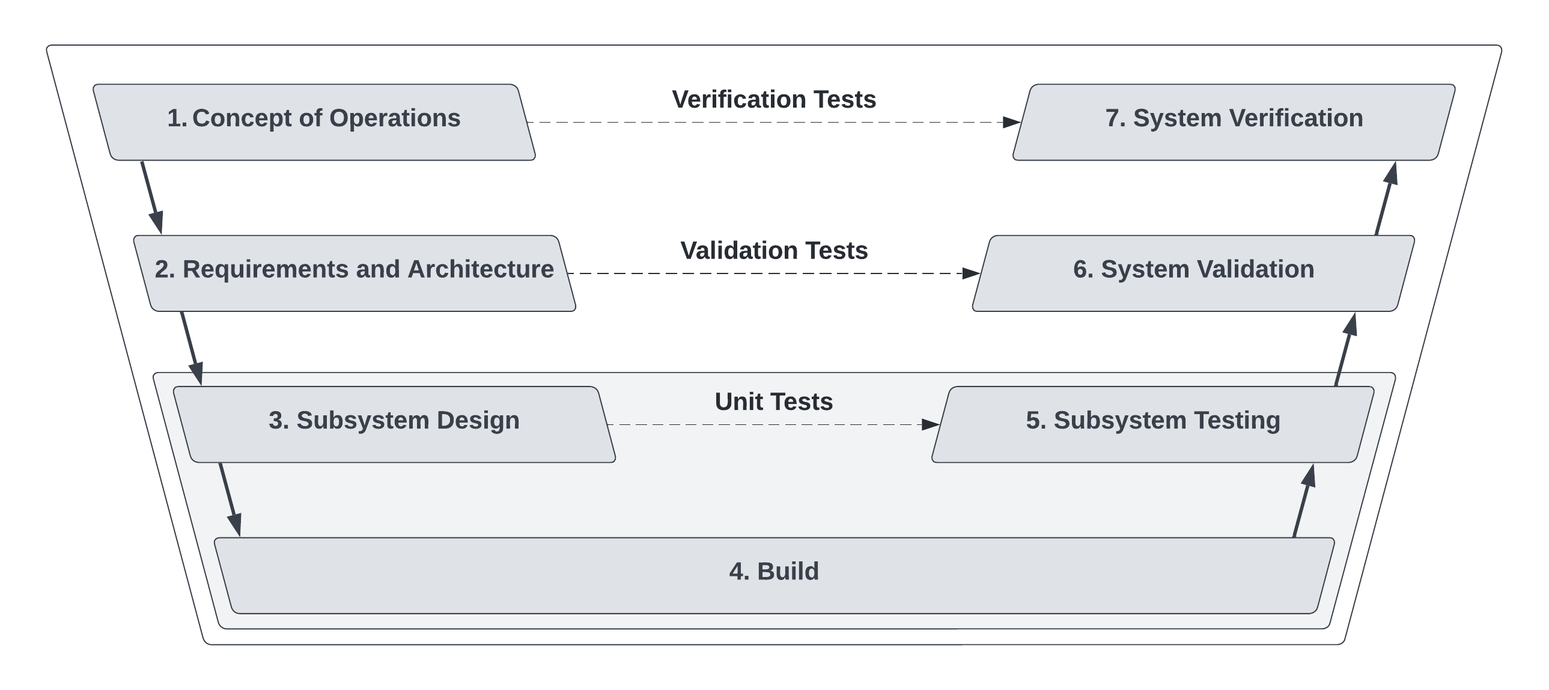The height and width of the screenshot is (690, 1549).
Task: Click arrow from System Validation to System Verification
Action: (1386, 198)
